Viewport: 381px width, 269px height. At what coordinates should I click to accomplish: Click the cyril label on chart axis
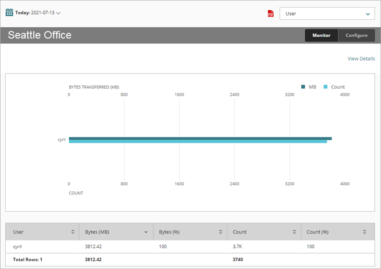point(61,140)
